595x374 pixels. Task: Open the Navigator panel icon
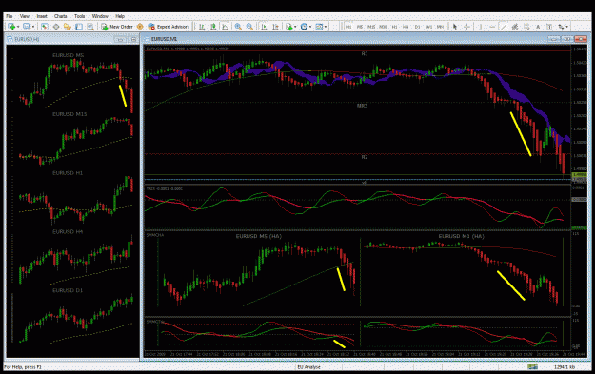tap(68, 27)
